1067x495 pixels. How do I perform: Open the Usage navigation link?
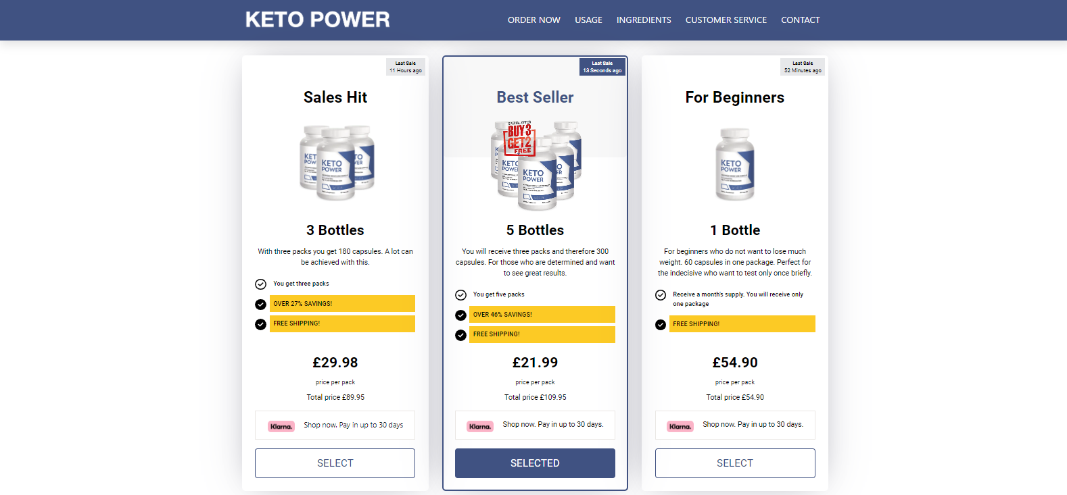click(x=588, y=20)
